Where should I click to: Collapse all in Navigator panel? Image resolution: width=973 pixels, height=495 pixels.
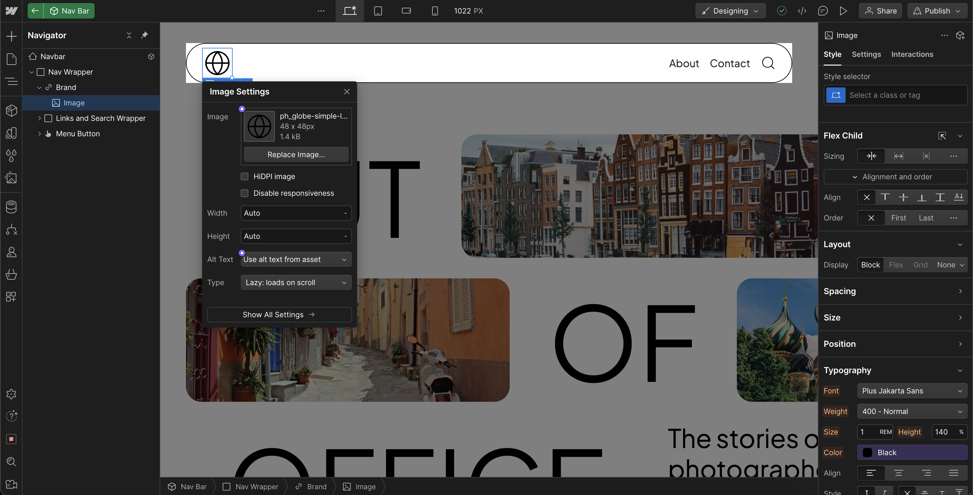pyautogui.click(x=129, y=35)
